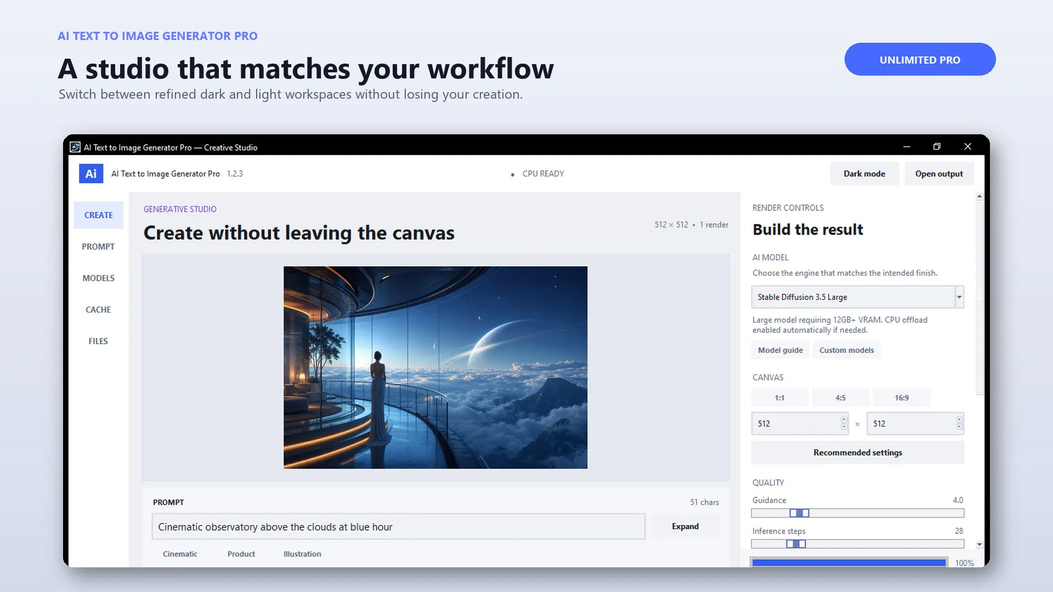The width and height of the screenshot is (1053, 592).
Task: Restore down the Creative Studio window
Action: pyautogui.click(x=937, y=146)
